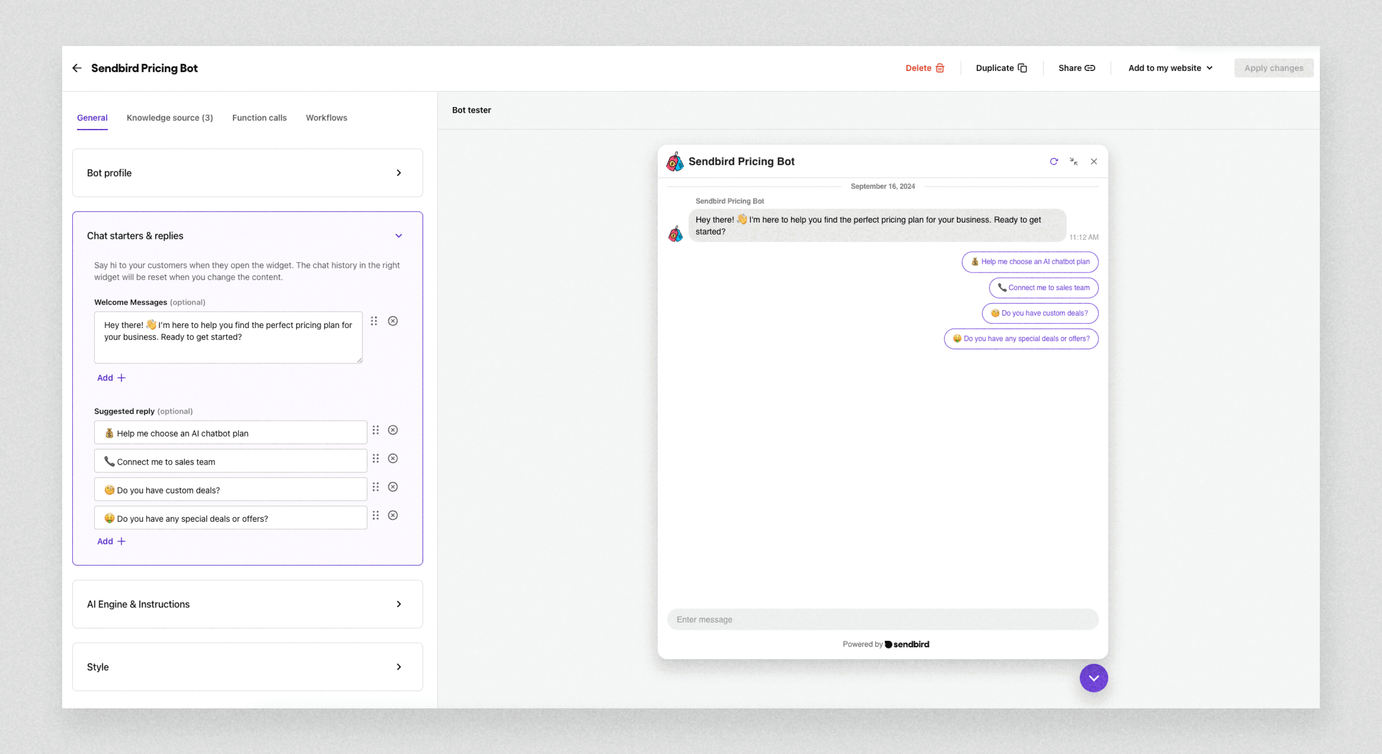Choose 'Do you have any special deals or offers?' chip
The image size is (1382, 754).
tap(1021, 338)
